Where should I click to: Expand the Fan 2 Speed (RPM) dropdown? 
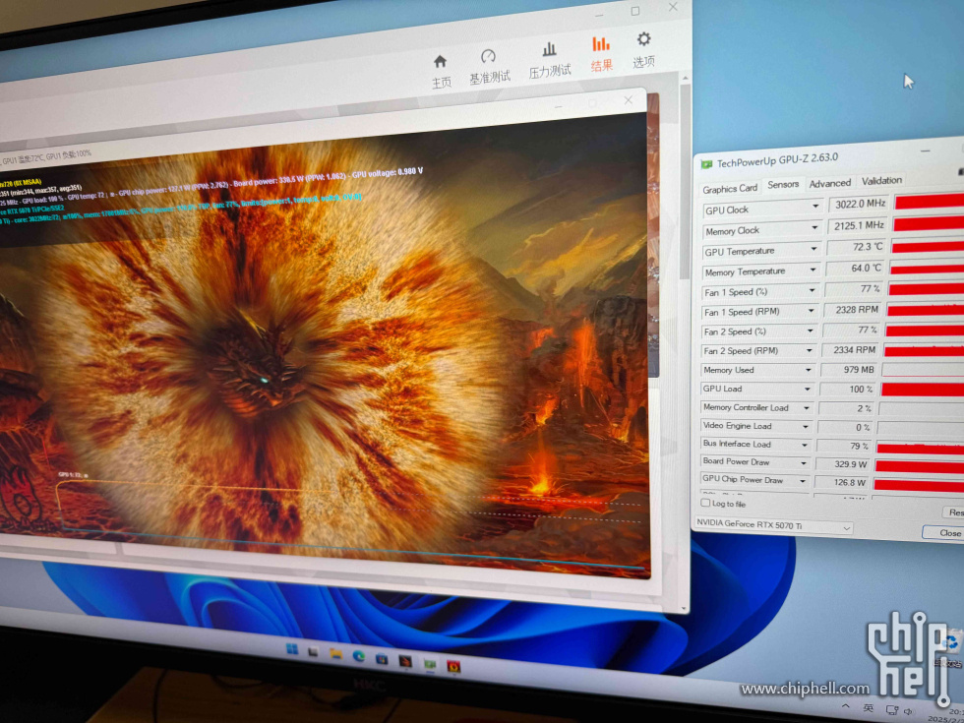[x=809, y=350]
